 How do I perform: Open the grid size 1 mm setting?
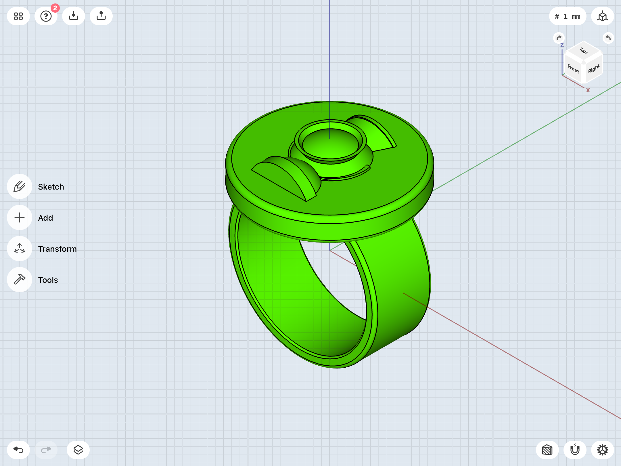tap(568, 16)
